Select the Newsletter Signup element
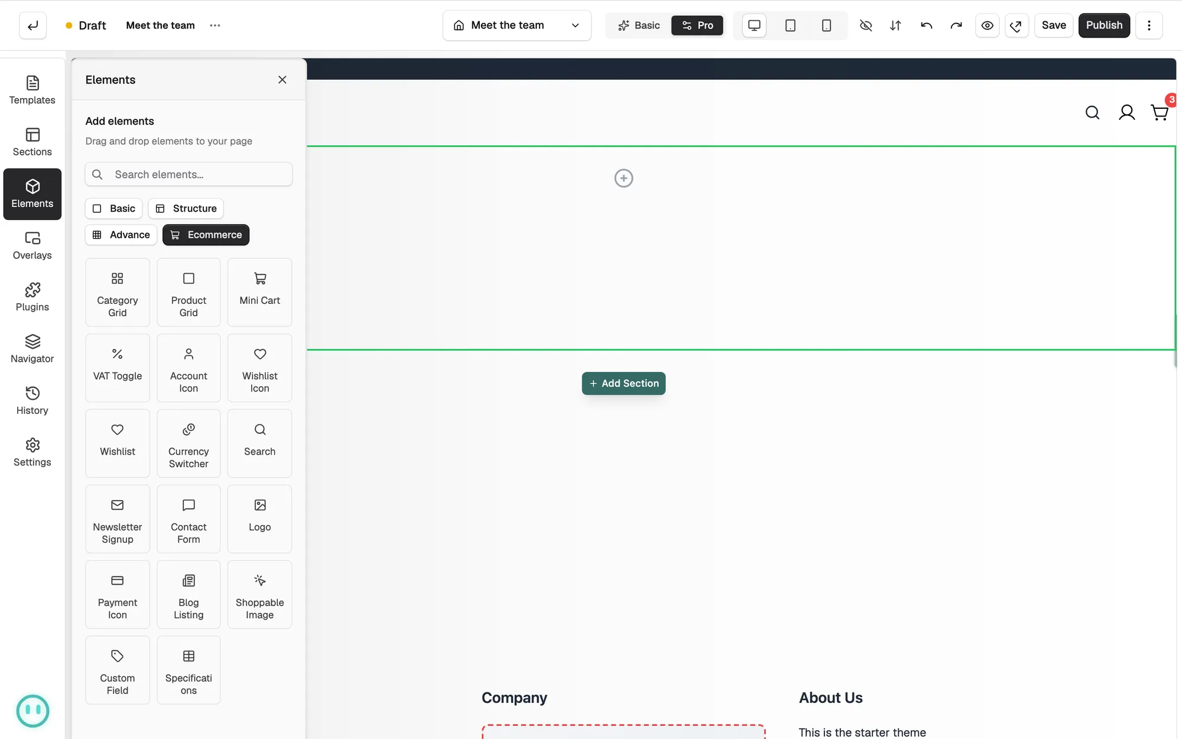Viewport: 1182px width, 739px height. coord(118,519)
